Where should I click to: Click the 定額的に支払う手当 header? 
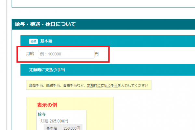tap(108, 70)
